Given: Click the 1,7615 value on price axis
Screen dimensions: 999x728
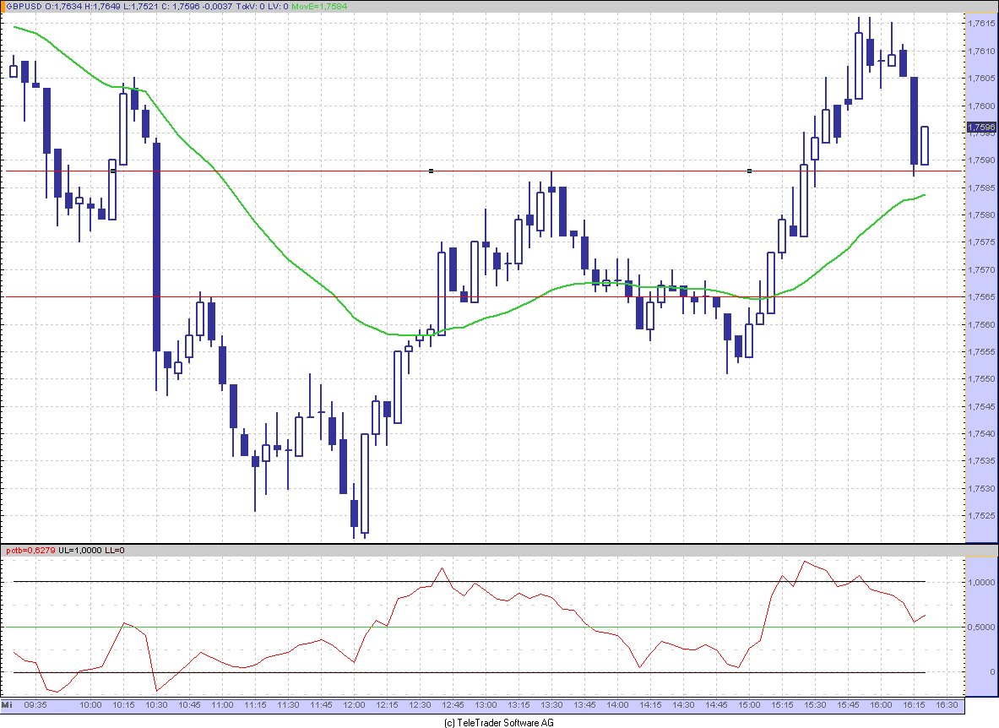Looking at the screenshot, I should pyautogui.click(x=981, y=24).
